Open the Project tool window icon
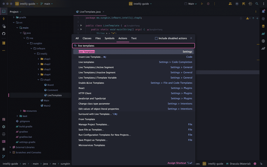Viewport: 267px width, 167px height. click(x=4, y=11)
